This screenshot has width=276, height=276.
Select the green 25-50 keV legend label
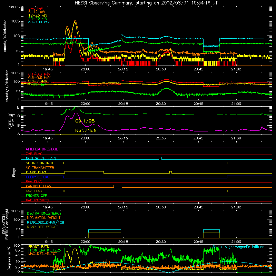(x=38, y=19)
